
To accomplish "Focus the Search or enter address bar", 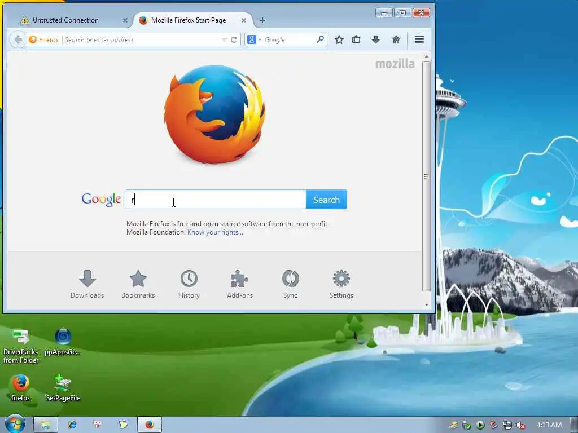I will click(142, 40).
